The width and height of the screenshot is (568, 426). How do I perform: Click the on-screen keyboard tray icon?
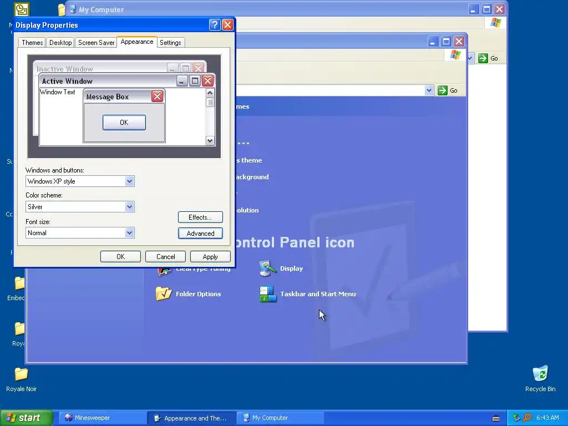[x=496, y=418]
